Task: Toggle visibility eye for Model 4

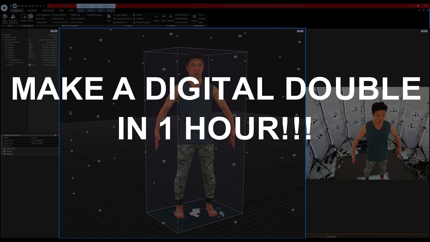Action: 30,50
